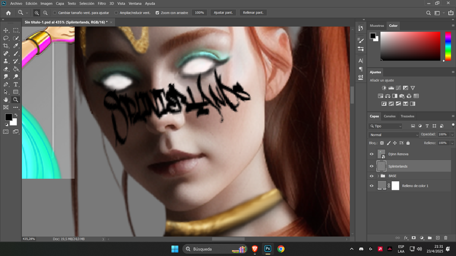Screen dimensions: 456x256
Task: Click the 'Rellenar pant.' button
Action: point(253,13)
